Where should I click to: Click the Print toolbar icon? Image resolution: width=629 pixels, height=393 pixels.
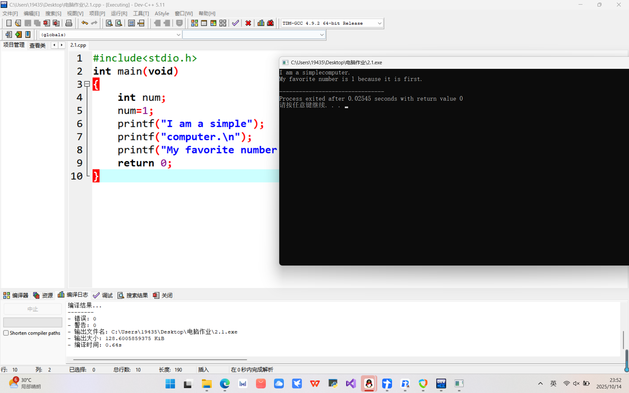click(69, 23)
